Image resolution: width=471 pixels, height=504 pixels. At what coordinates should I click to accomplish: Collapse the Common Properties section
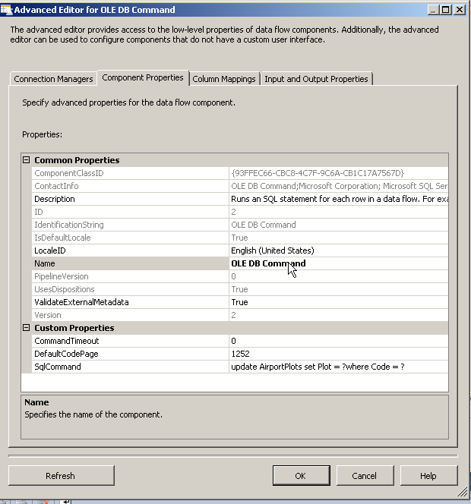pyautogui.click(x=27, y=159)
